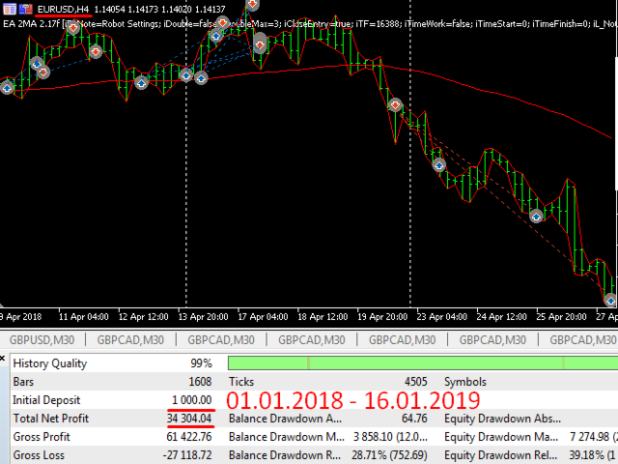This screenshot has height=464, width=618.
Task: Click the trade marker at the chart's top edge
Action: [252, 4]
